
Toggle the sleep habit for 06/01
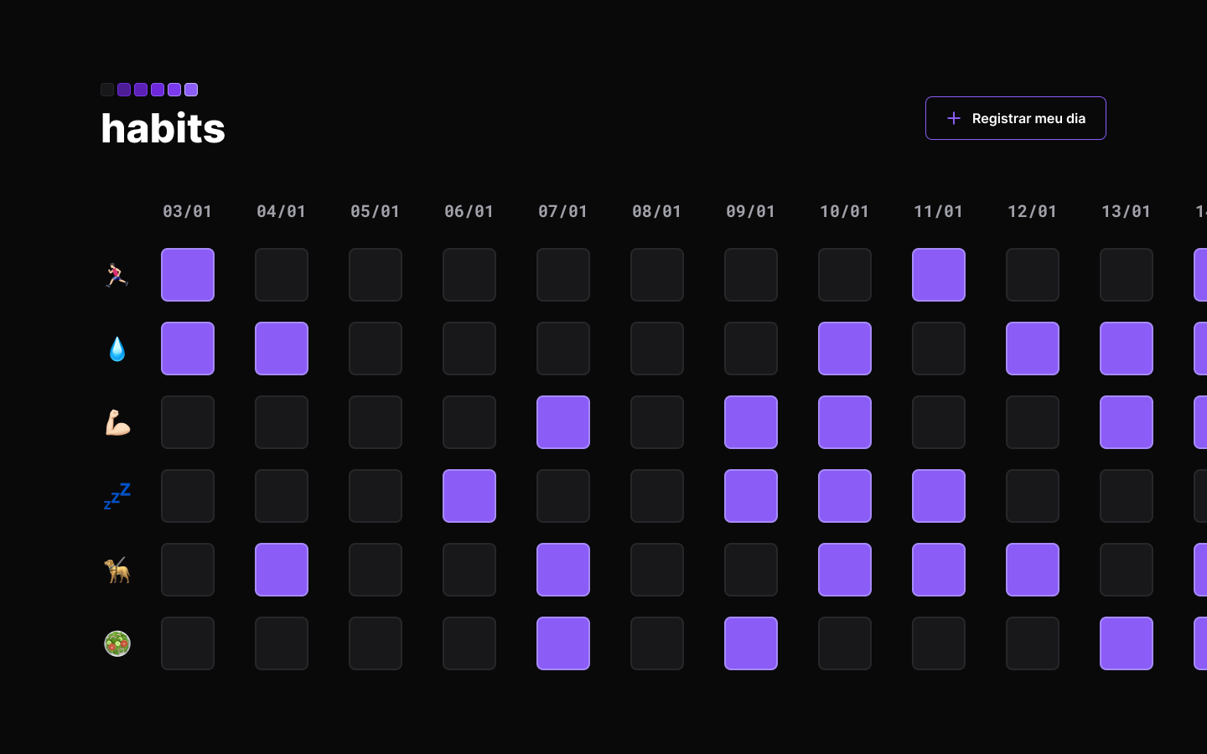click(x=469, y=496)
